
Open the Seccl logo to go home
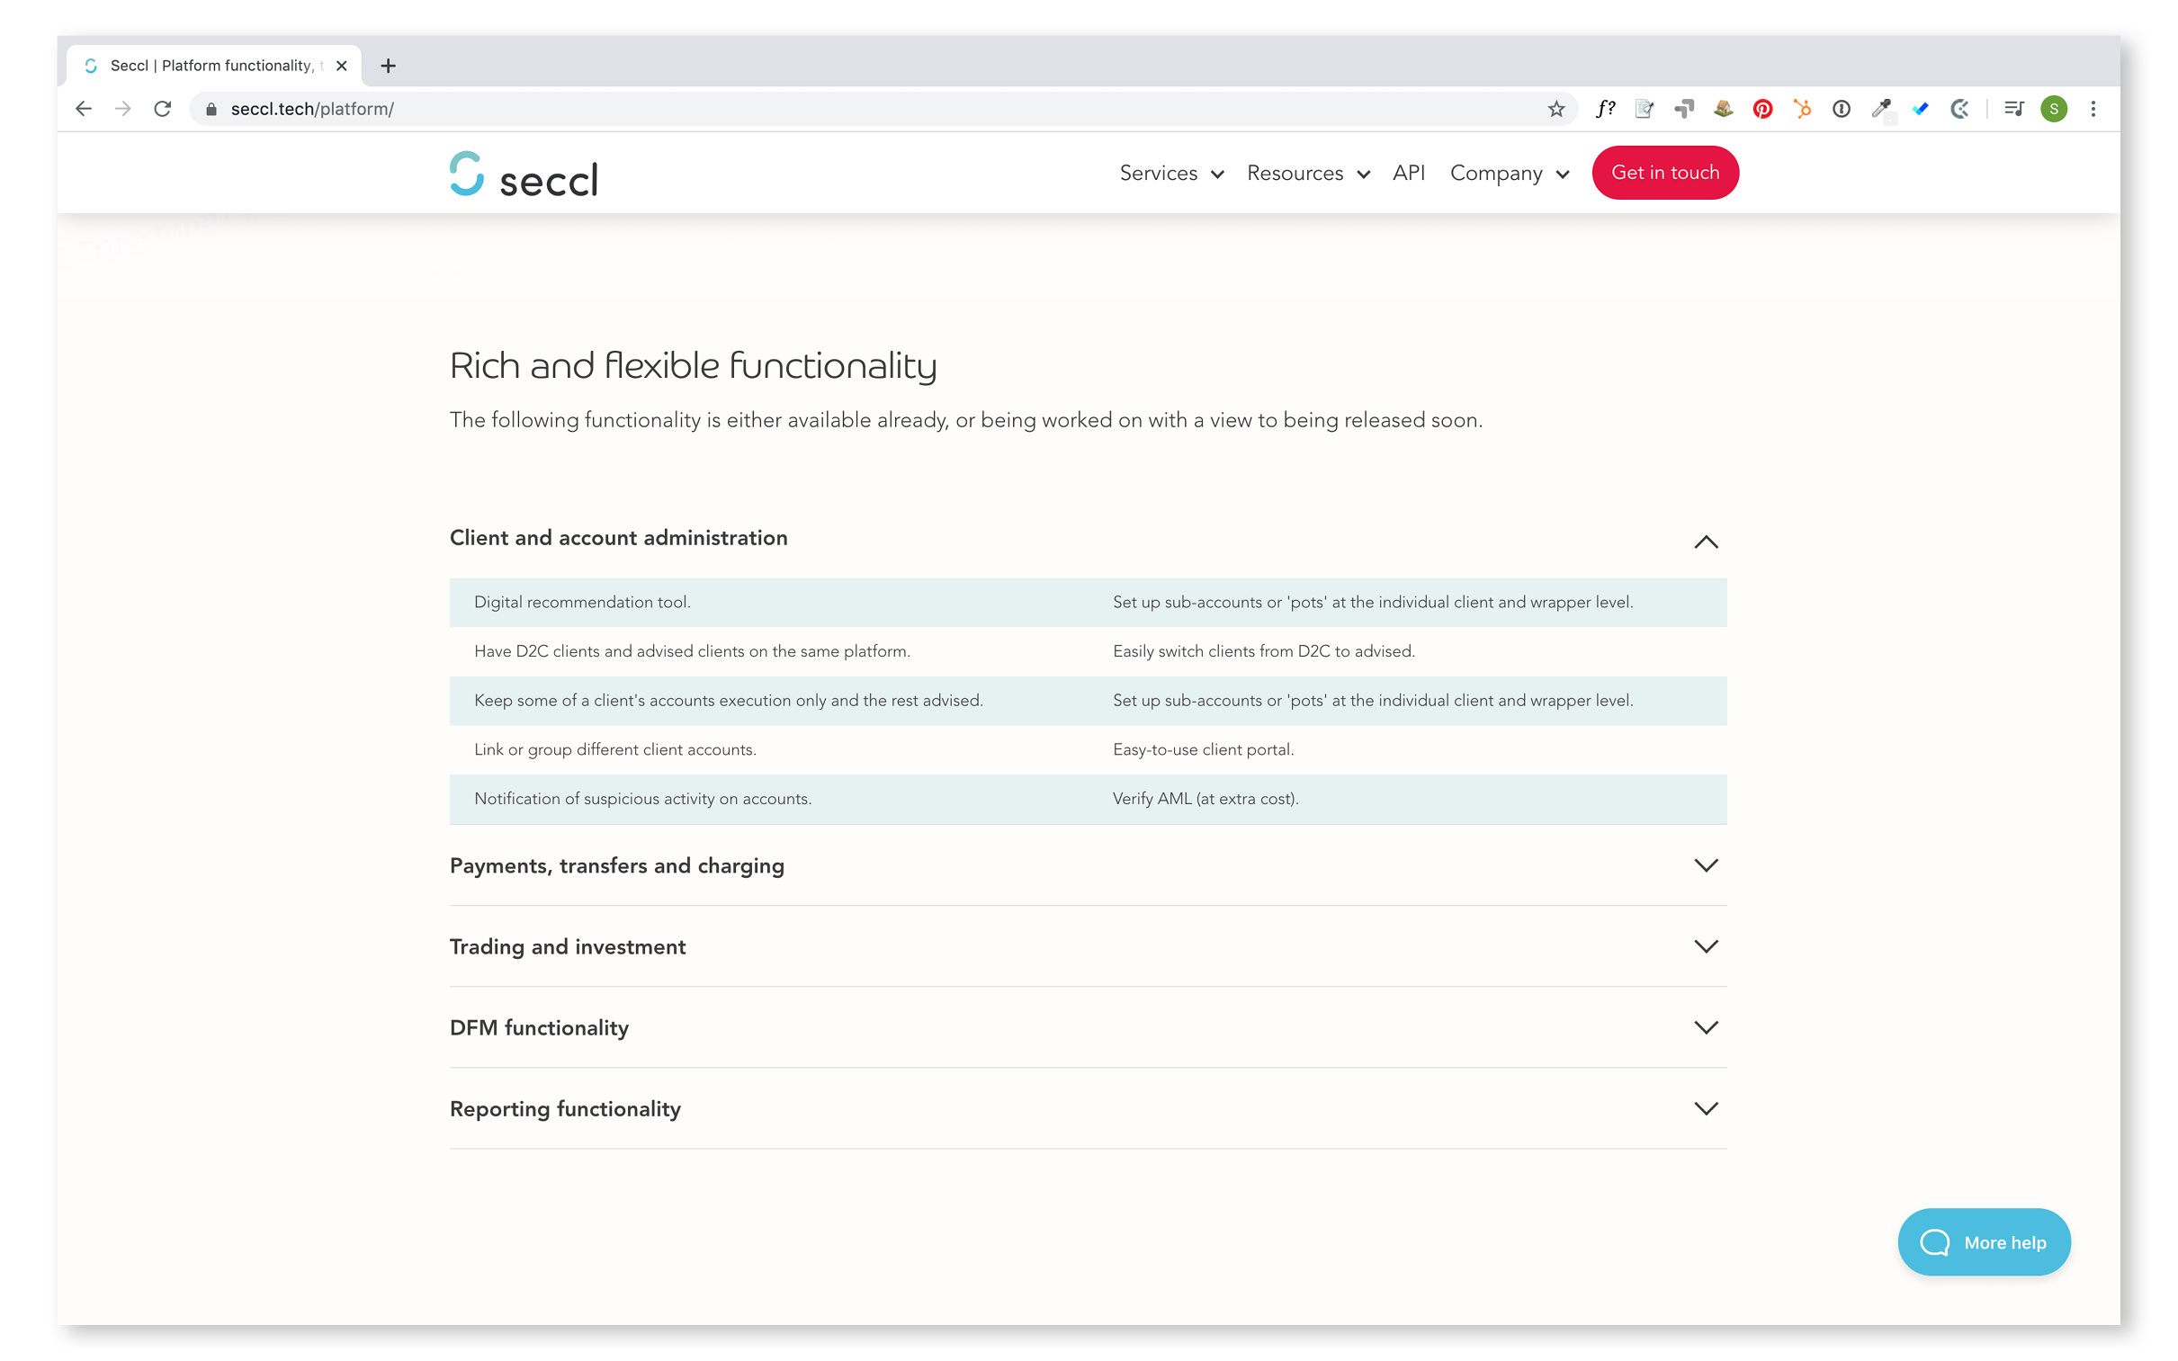click(x=523, y=173)
